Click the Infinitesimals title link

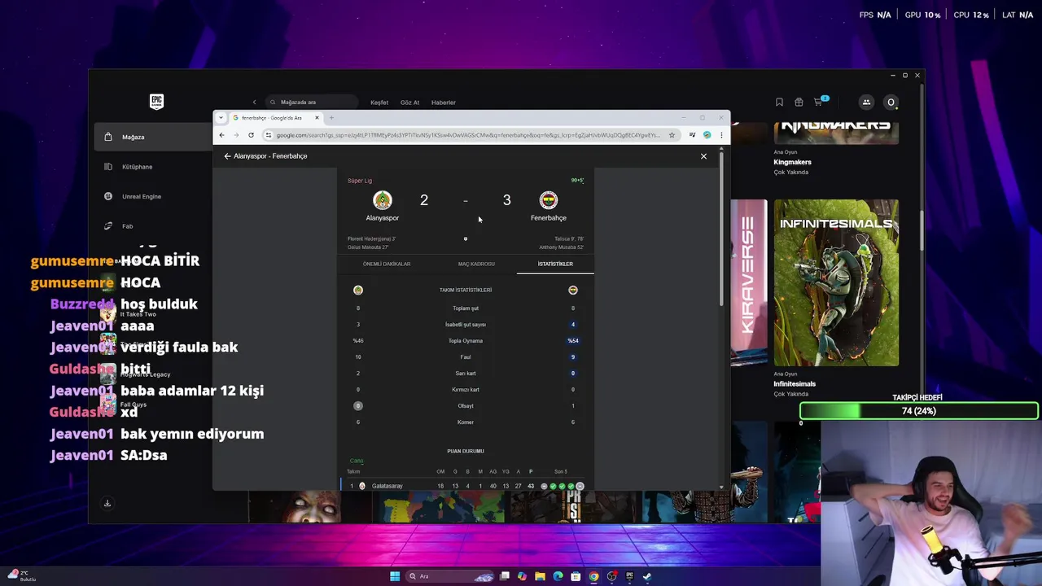795,384
